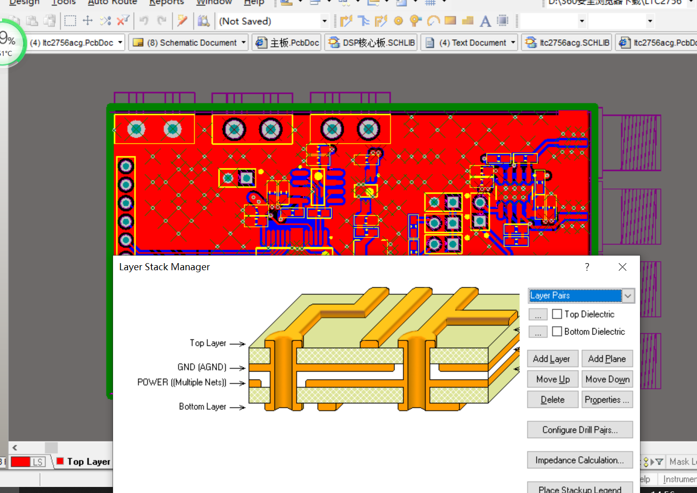Expand the (8) Schematic Document dropdown

[244, 43]
